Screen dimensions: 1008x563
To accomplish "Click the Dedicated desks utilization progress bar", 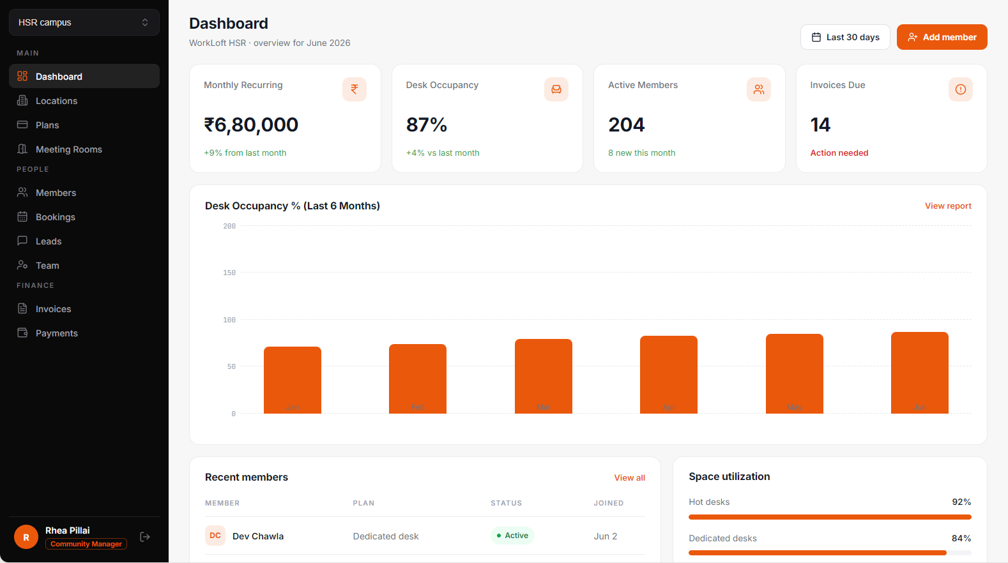I will click(830, 553).
